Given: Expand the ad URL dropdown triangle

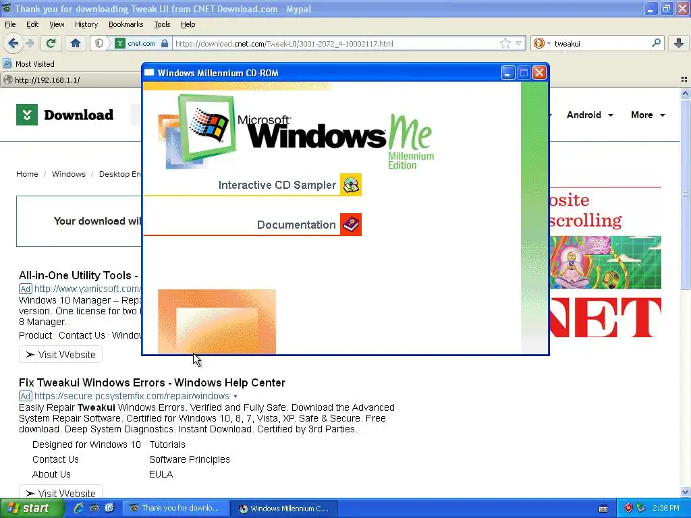Looking at the screenshot, I should coord(236,397).
